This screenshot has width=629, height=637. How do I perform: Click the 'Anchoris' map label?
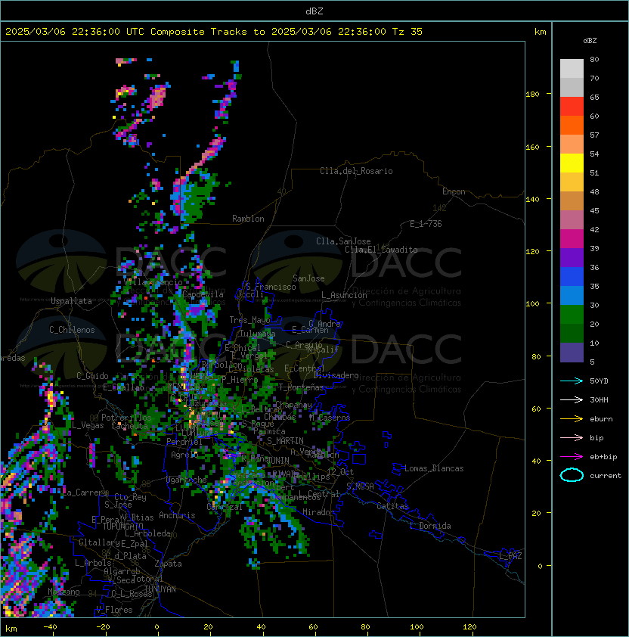pyautogui.click(x=177, y=515)
